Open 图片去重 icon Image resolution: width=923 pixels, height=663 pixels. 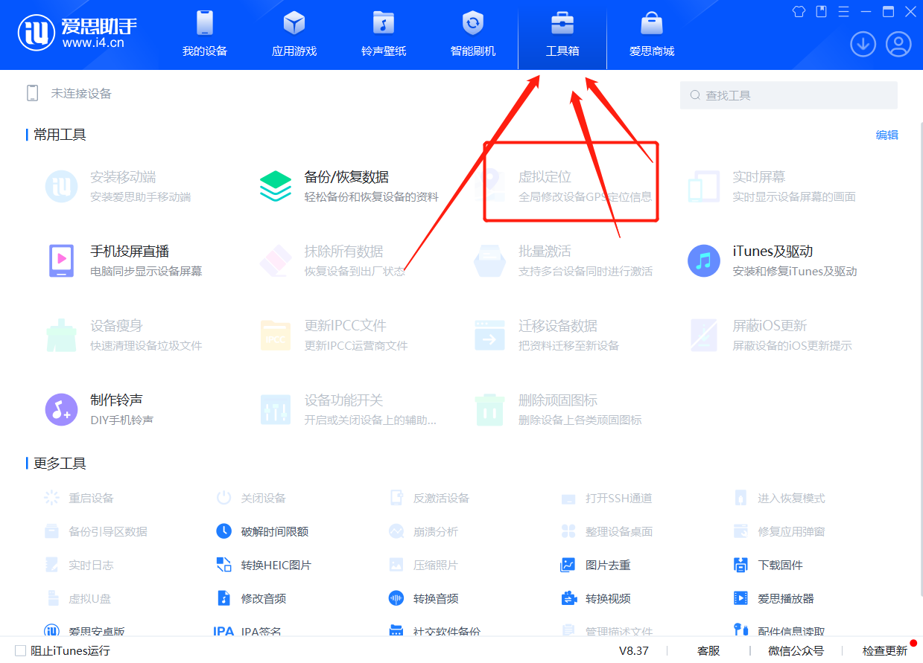(568, 565)
